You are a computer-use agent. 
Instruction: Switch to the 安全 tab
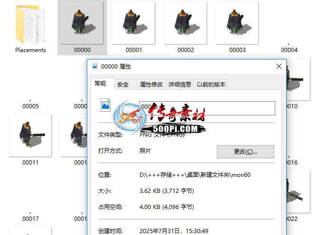pos(126,85)
